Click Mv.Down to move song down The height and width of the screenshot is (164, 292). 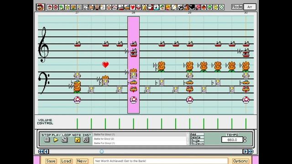pos(197,143)
